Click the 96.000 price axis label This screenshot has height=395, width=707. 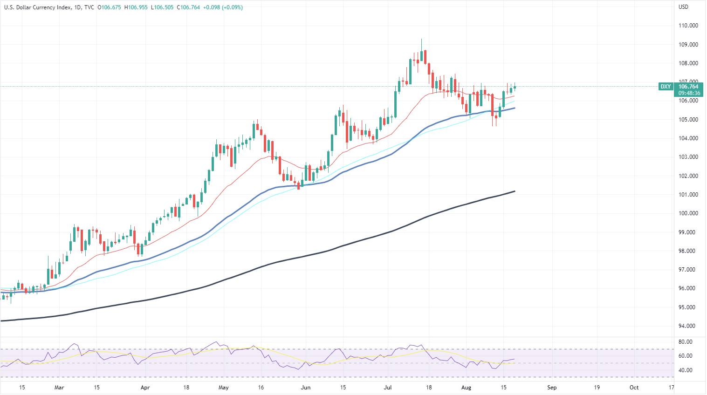(688, 288)
